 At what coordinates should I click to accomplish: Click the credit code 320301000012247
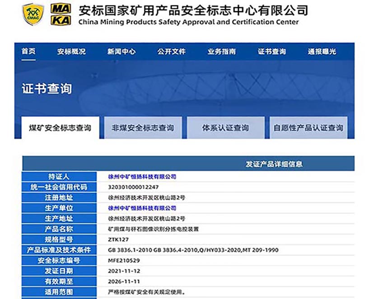point(134,187)
